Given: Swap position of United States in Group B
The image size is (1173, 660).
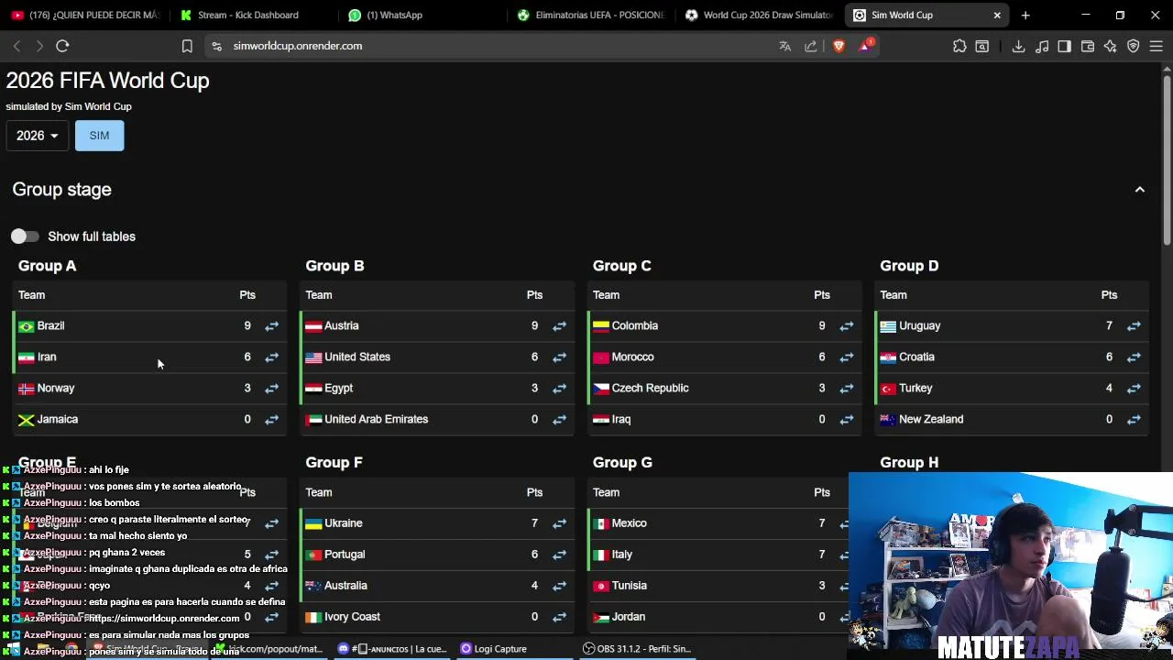Looking at the screenshot, I should click(559, 357).
